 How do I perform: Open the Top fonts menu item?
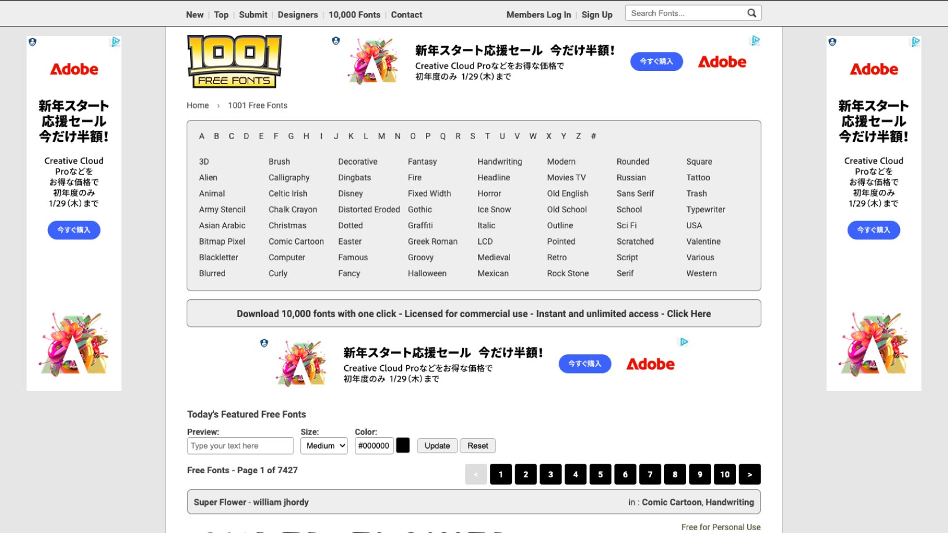pos(221,15)
